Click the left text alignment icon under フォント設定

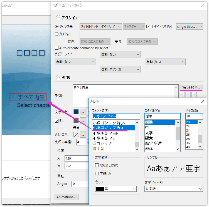point(181,95)
